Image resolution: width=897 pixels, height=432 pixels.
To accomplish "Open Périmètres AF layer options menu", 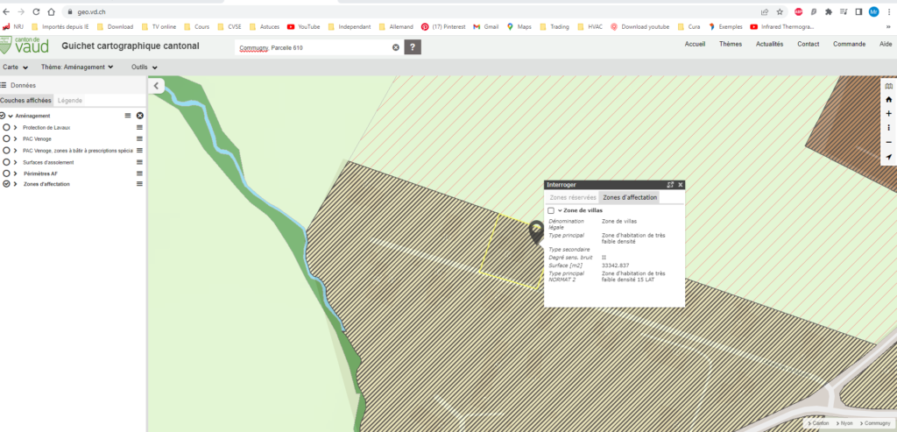I will (139, 173).
